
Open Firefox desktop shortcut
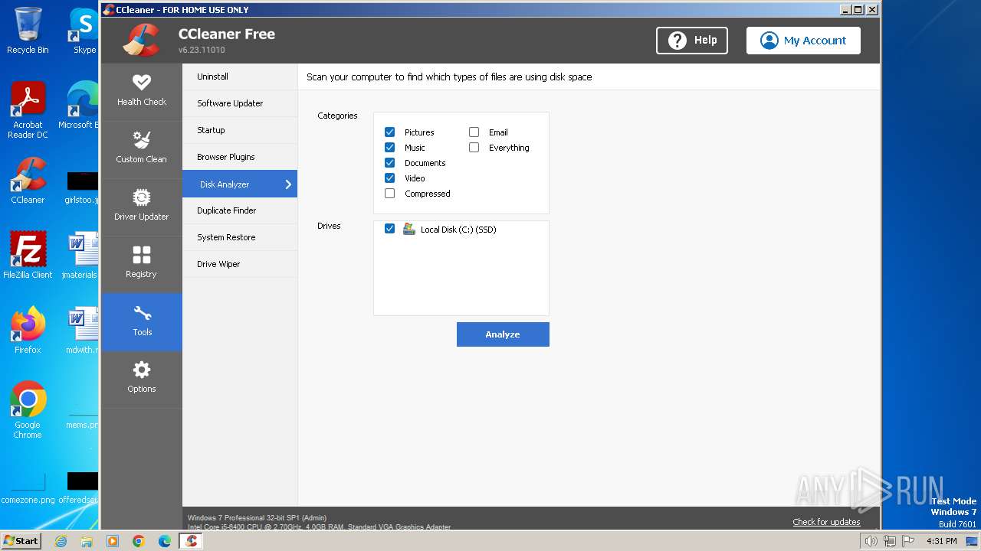[x=28, y=331]
